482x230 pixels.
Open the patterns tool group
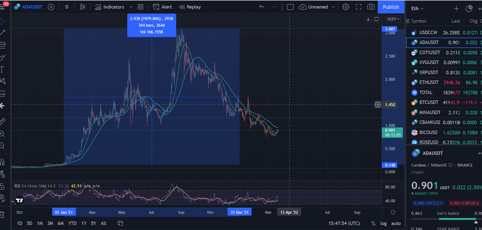pyautogui.click(x=3, y=81)
